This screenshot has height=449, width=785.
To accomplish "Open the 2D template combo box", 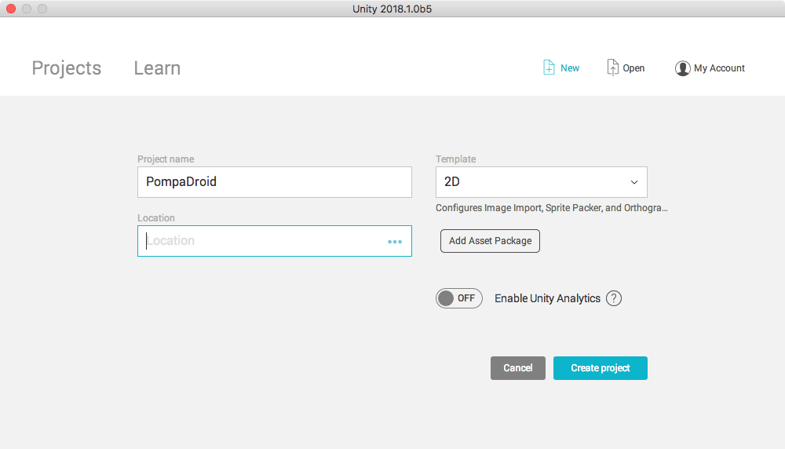I will coord(541,182).
